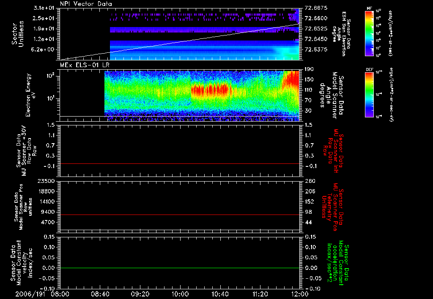This screenshot has width=433, height=299.
Task: Select the "23500" scanner position tick
Action: [x=46, y=181]
